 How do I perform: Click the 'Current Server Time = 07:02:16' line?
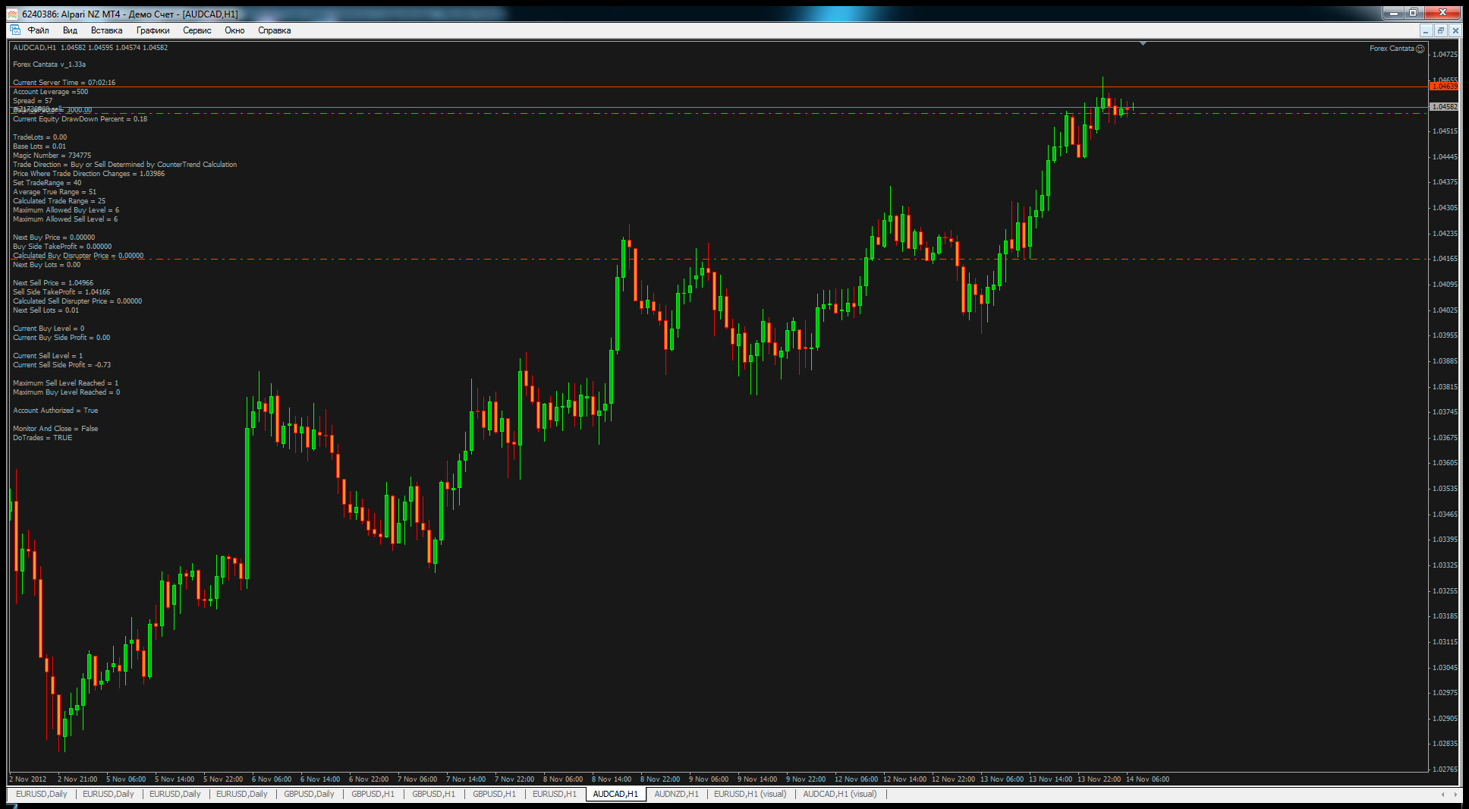point(64,83)
